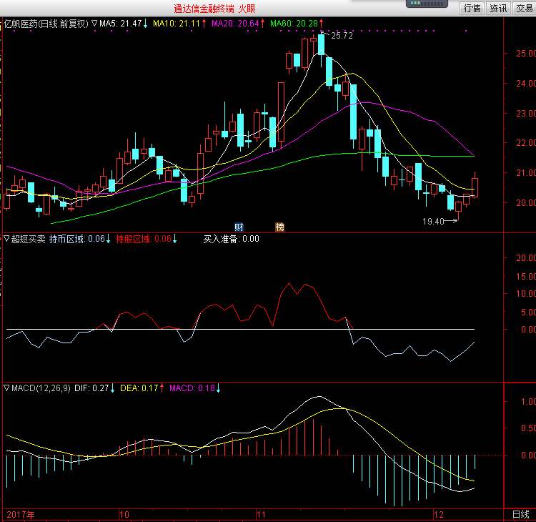Image resolution: width=536 pixels, height=522 pixels.
Task: Click the month 11 axis marker
Action: [261, 514]
